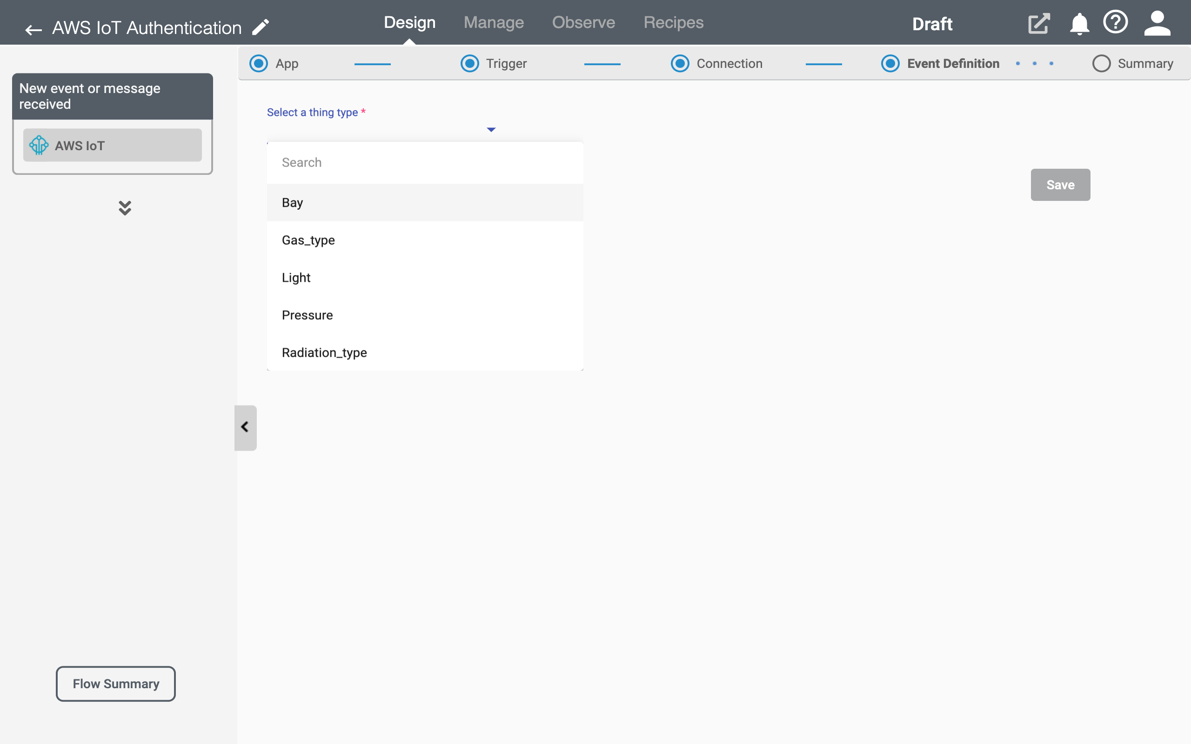Screen dimensions: 1191x744
Task: Expand the double chevron collapse control
Action: click(124, 207)
